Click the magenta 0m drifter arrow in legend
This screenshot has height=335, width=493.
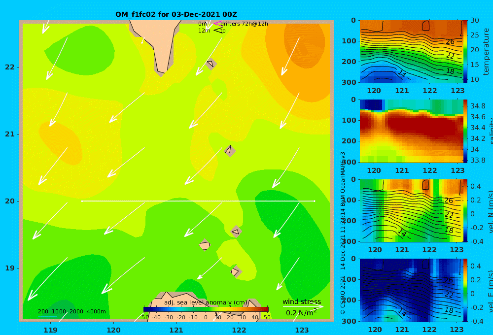coord(217,24)
